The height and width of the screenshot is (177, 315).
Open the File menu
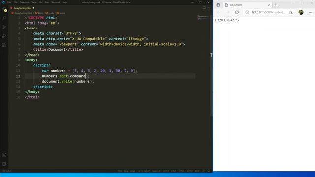point(9,2)
